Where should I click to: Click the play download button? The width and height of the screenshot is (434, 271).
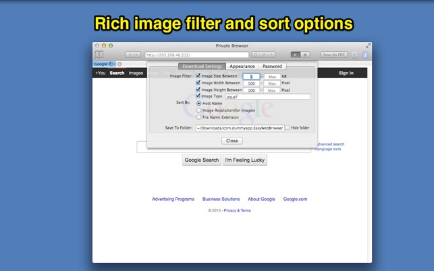(x=296, y=55)
